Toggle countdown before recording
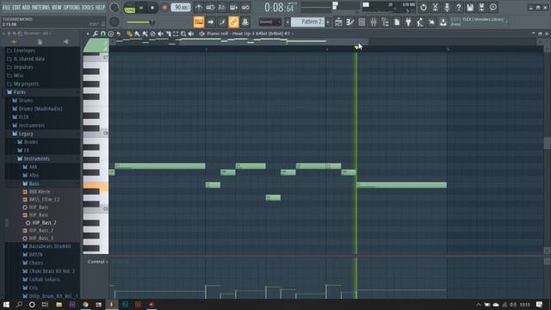Viewport: 551px width, 310px height. point(222,8)
